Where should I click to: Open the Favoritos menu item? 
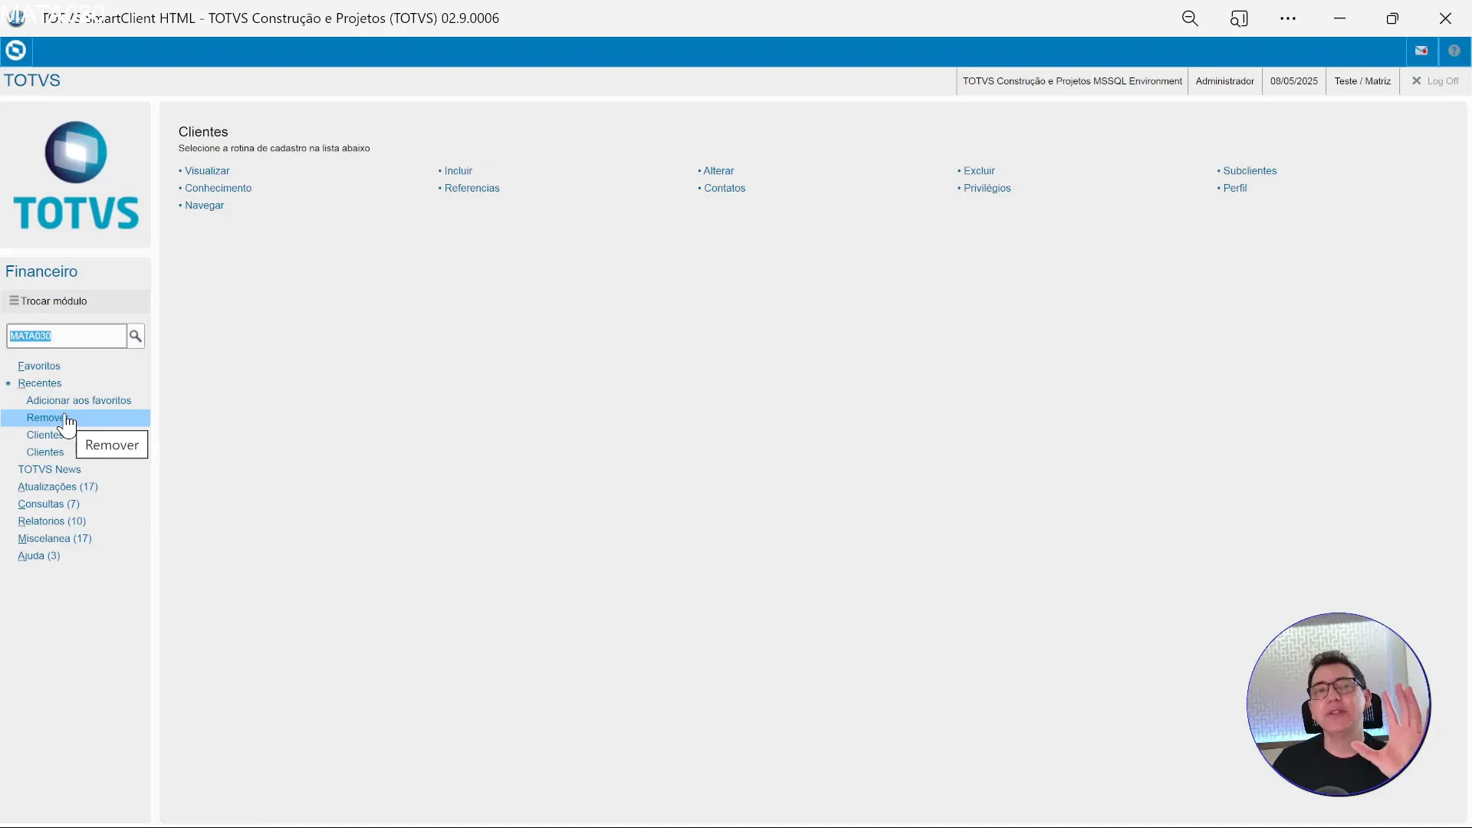[x=38, y=366]
